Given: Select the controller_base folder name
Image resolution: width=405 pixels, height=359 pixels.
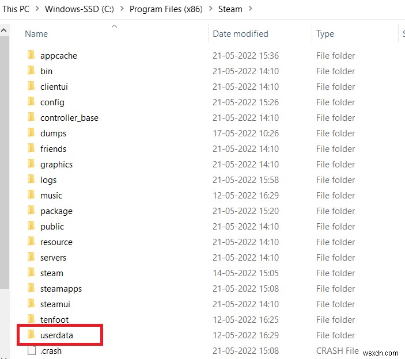Looking at the screenshot, I should tap(69, 118).
